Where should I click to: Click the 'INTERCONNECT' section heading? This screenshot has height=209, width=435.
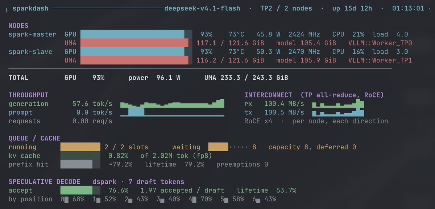[x=268, y=95]
